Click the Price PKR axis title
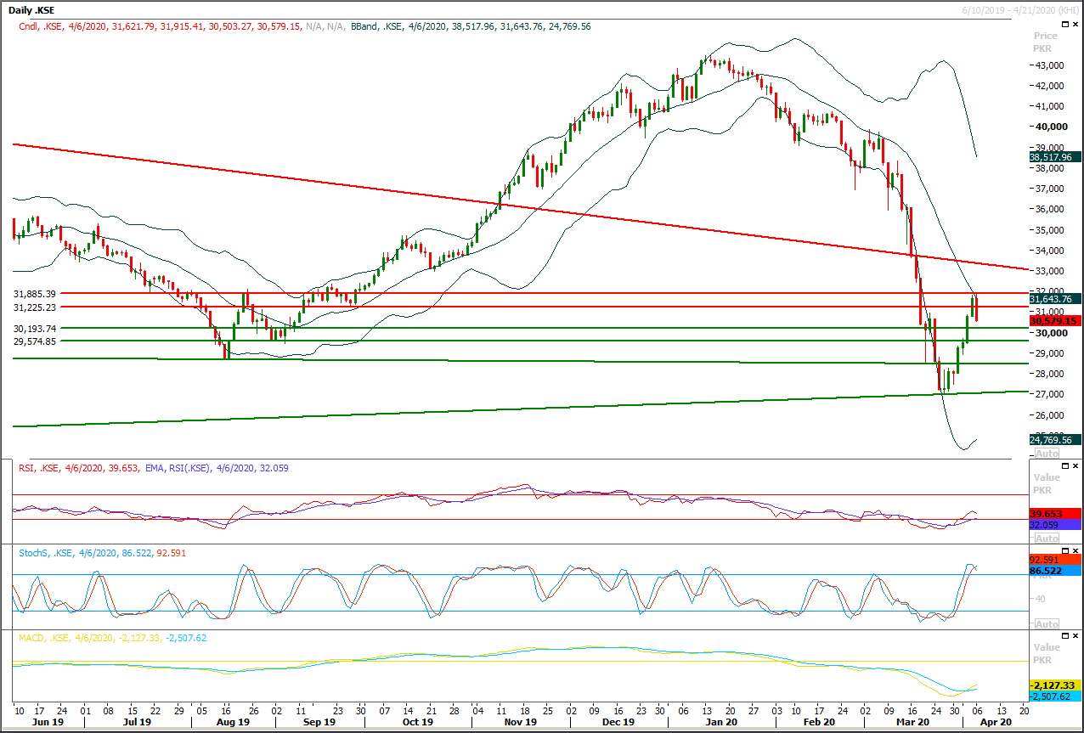Viewport: 1084px width, 733px height. tap(1046, 42)
